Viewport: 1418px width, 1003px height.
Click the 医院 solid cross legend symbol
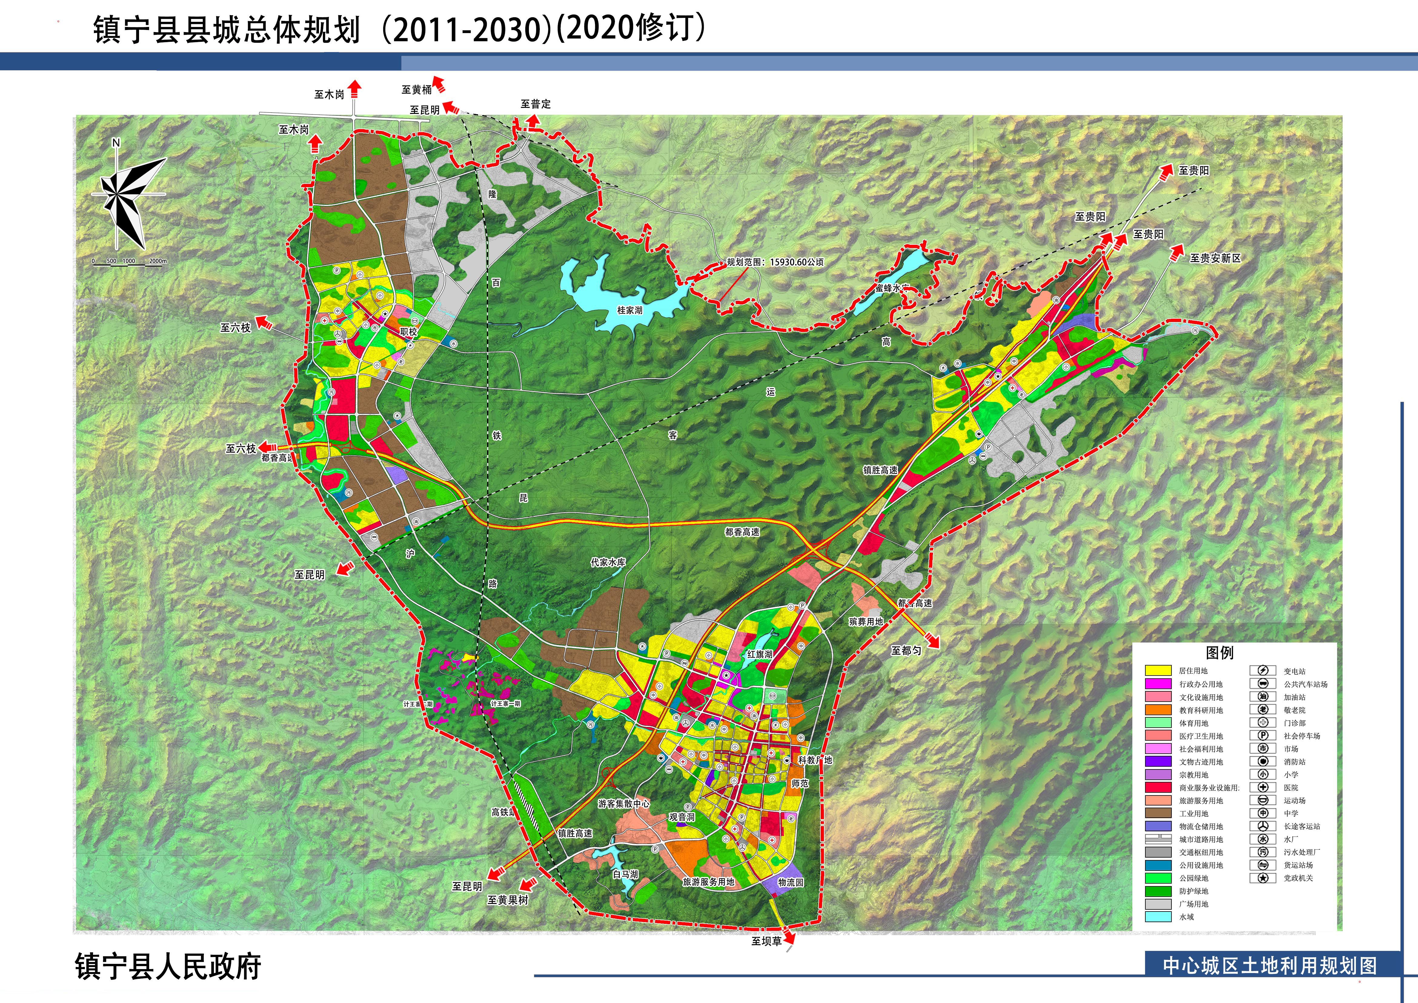[x=1262, y=787]
